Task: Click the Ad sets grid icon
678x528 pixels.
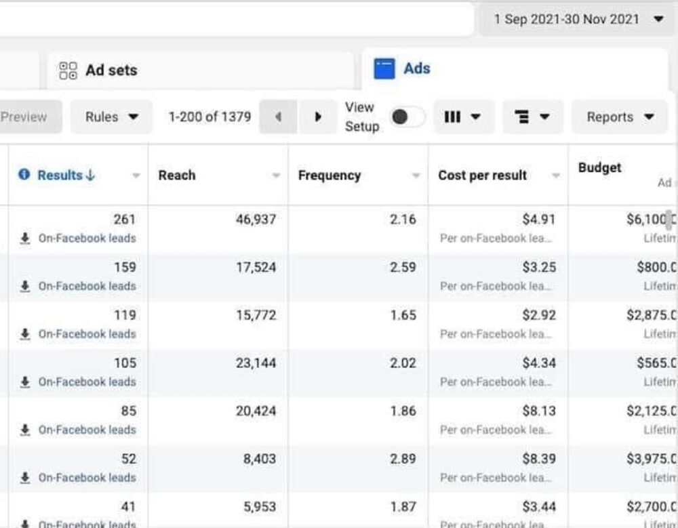Action: click(68, 70)
